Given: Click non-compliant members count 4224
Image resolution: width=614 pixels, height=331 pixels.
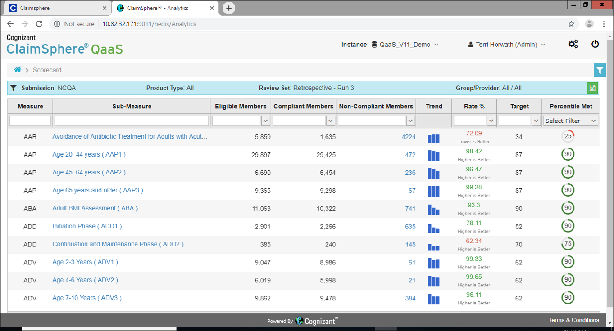Looking at the screenshot, I should (x=409, y=137).
